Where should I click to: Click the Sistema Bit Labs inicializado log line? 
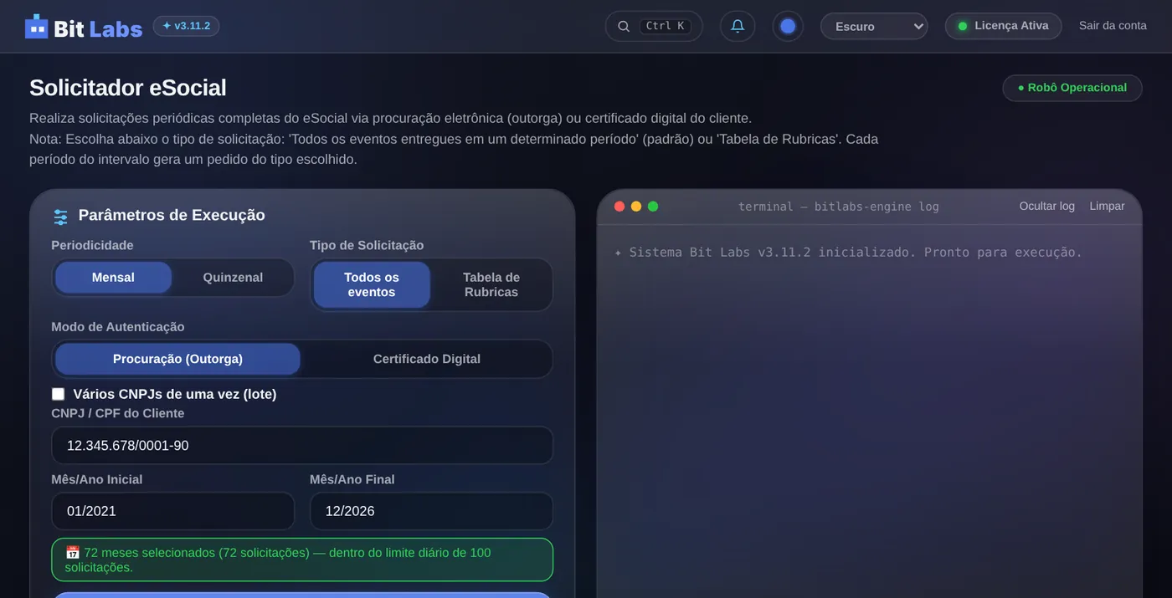coord(849,253)
